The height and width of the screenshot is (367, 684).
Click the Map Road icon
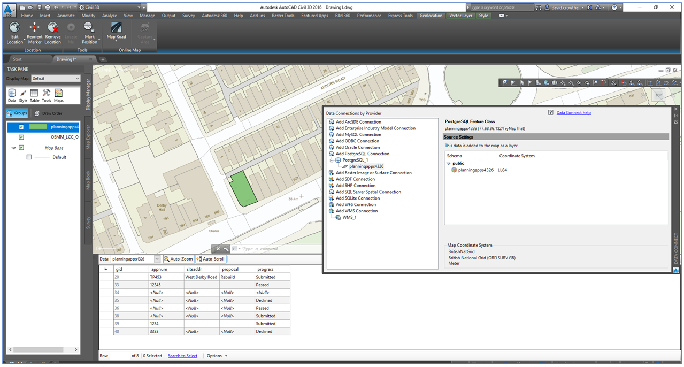(x=116, y=28)
